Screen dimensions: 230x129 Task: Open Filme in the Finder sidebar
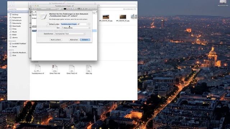click(x=14, y=29)
